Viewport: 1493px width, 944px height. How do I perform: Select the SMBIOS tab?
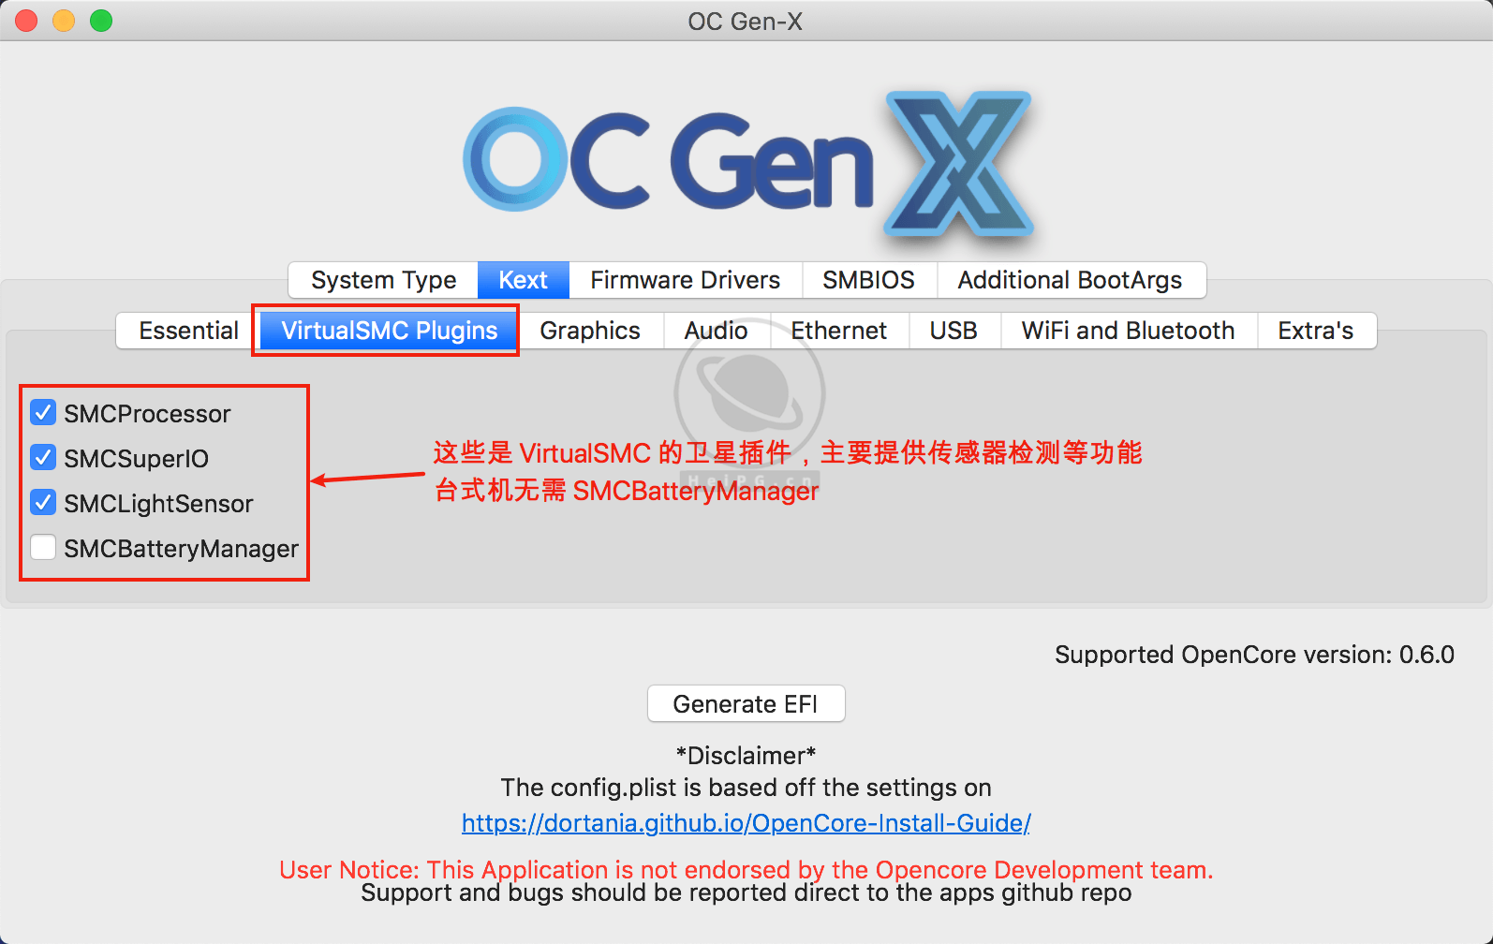pos(868,280)
